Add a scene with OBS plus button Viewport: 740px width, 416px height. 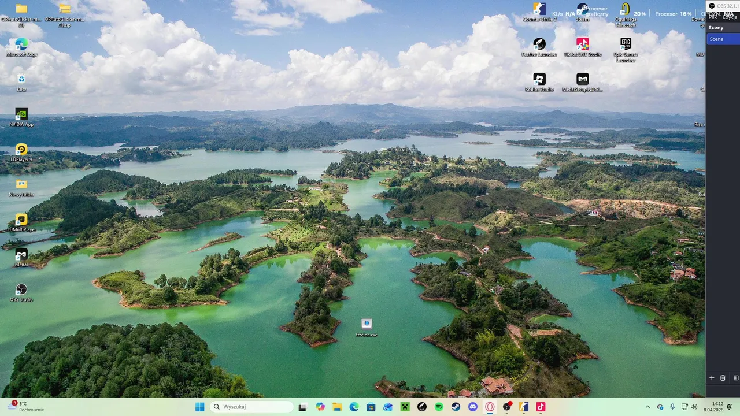[712, 378]
